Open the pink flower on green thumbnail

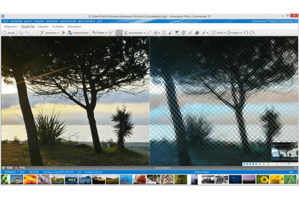pyautogui.click(x=181, y=179)
